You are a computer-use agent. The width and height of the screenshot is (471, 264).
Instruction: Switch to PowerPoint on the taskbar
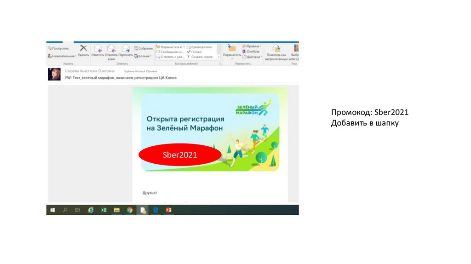click(168, 210)
